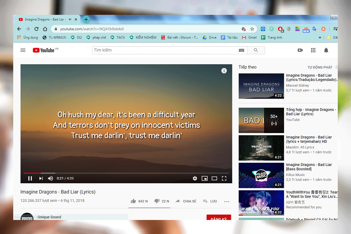Open the YouthWithYou iQIYI video thumbnail
Image resolution: width=351 pixels, height=234 pixels.
pos(261,203)
